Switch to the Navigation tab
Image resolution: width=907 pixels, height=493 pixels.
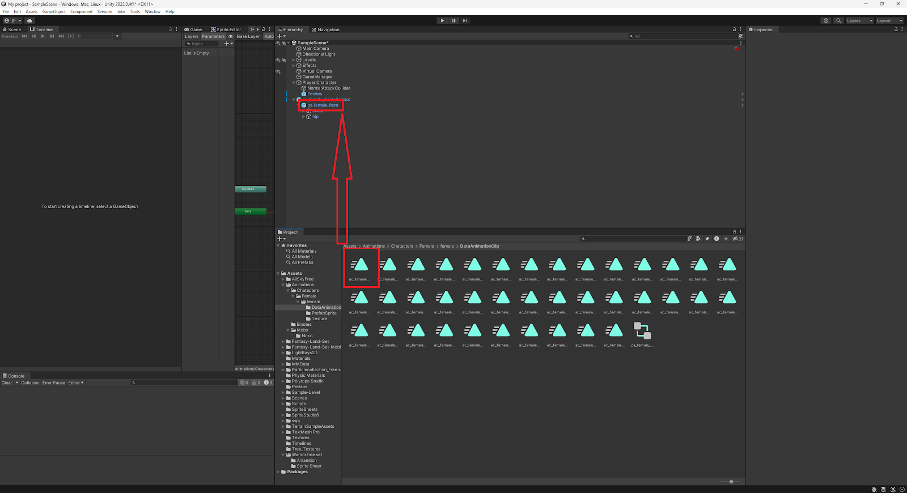click(325, 29)
